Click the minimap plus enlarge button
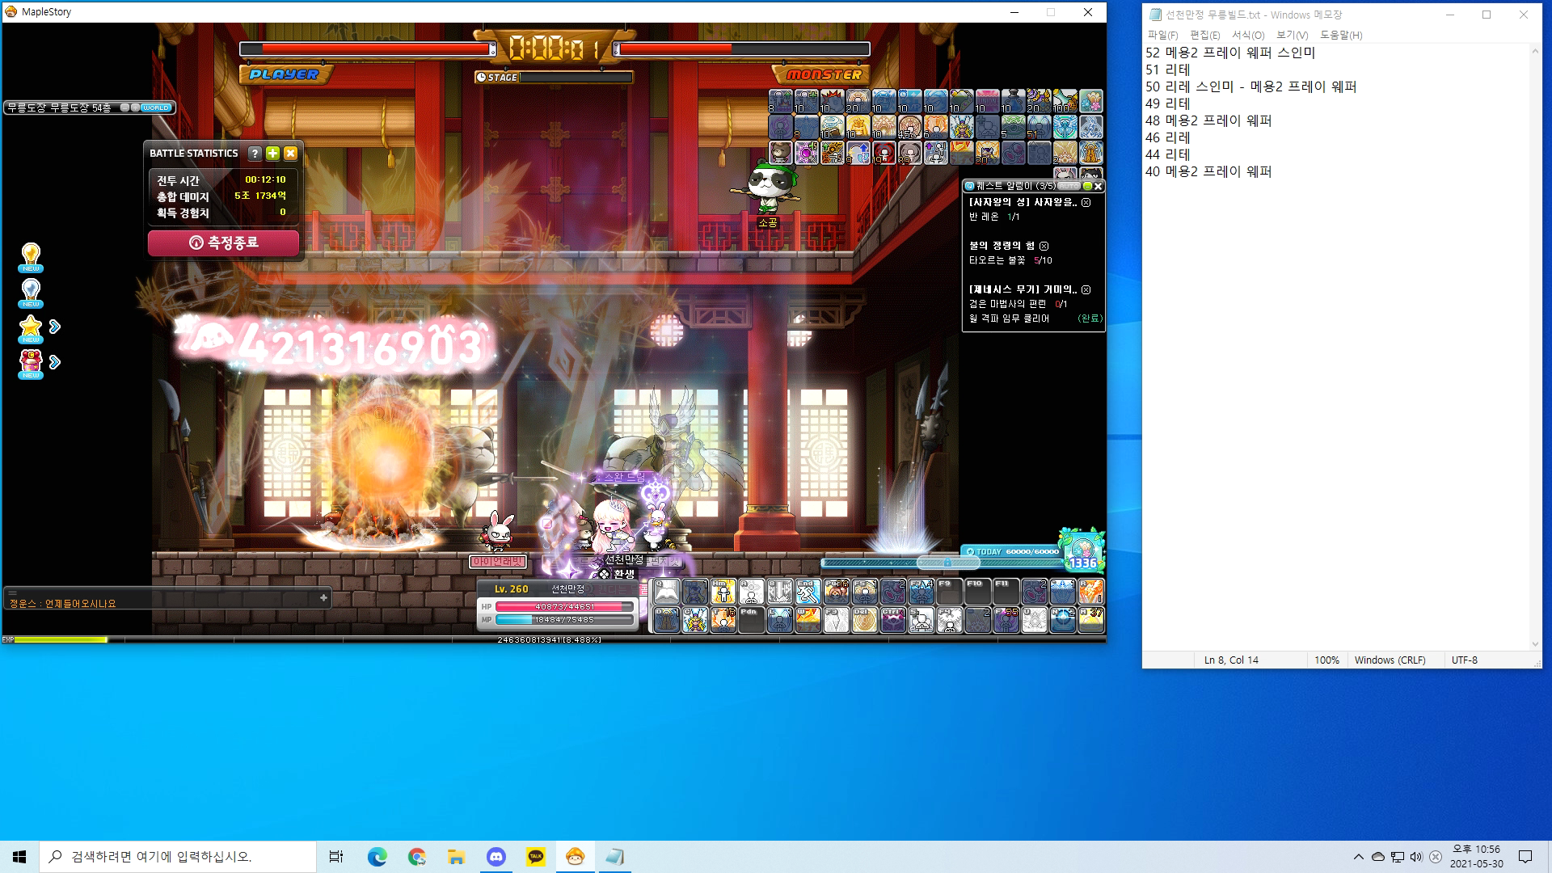Screen dimensions: 1552x873 click(134, 108)
